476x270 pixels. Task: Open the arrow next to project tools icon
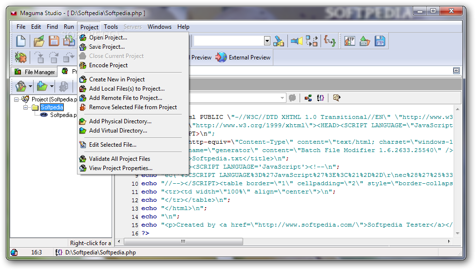point(30,87)
